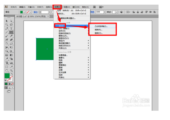The image size is (170, 120).
Task: Enable Draw Inside mode
Action: [x=12, y=88]
